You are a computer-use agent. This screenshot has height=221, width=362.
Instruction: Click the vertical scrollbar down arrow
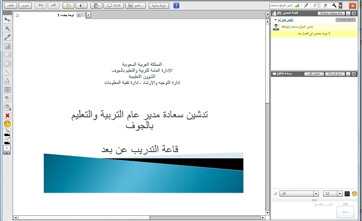click(x=267, y=213)
